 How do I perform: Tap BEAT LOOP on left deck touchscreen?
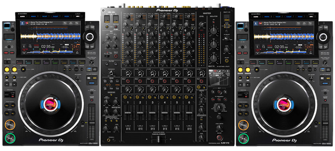(x=65, y=23)
